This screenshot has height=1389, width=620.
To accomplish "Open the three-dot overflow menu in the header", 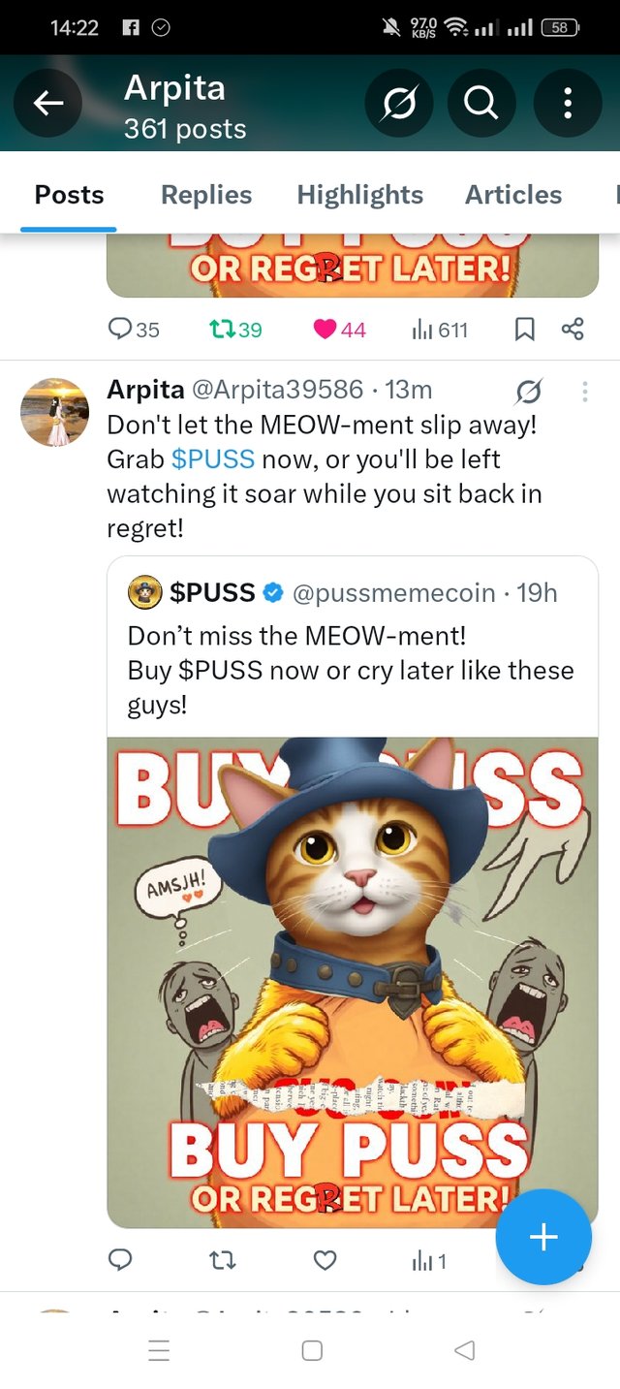I will (568, 103).
